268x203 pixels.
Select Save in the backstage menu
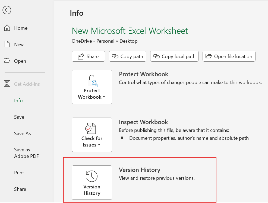point(19,117)
